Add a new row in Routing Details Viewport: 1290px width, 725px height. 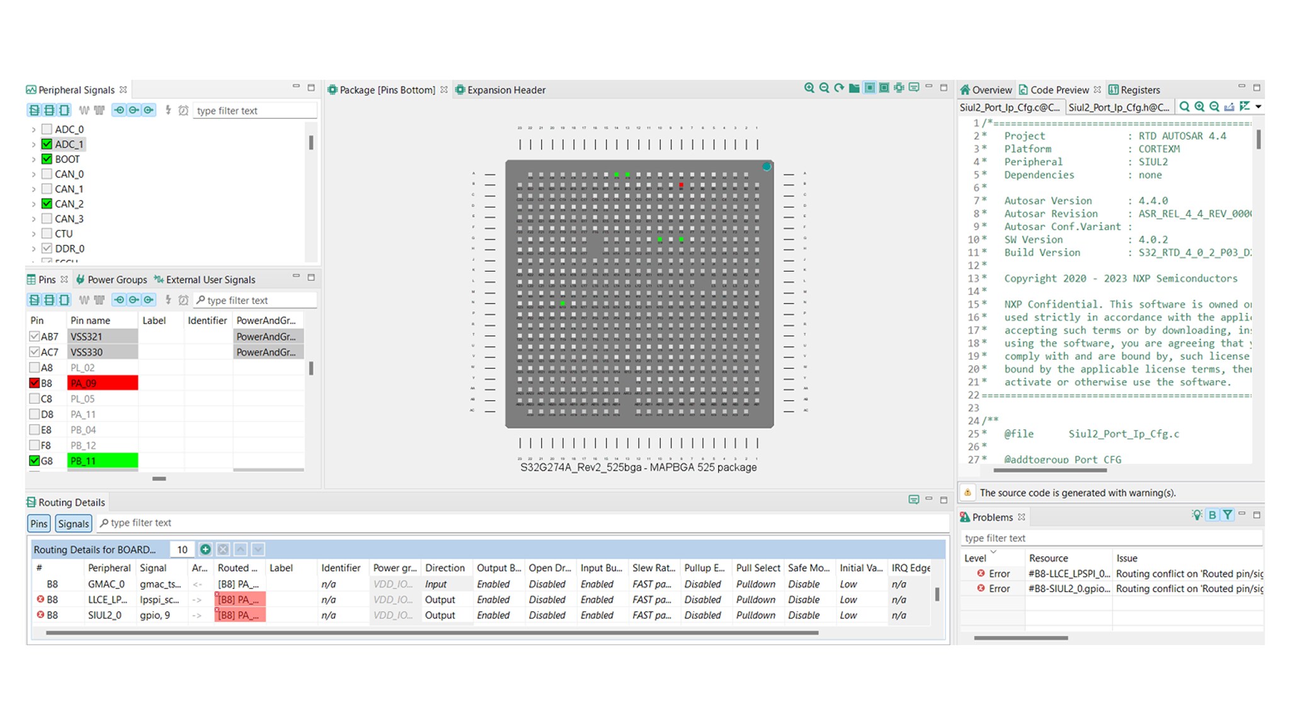[x=205, y=549]
